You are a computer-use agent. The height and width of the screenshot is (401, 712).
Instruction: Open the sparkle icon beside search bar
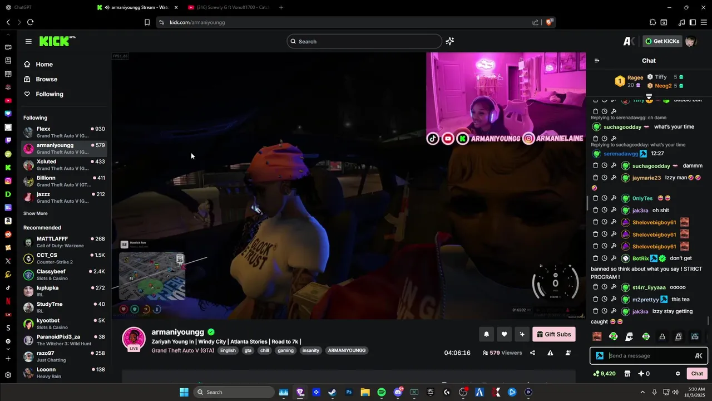450,41
